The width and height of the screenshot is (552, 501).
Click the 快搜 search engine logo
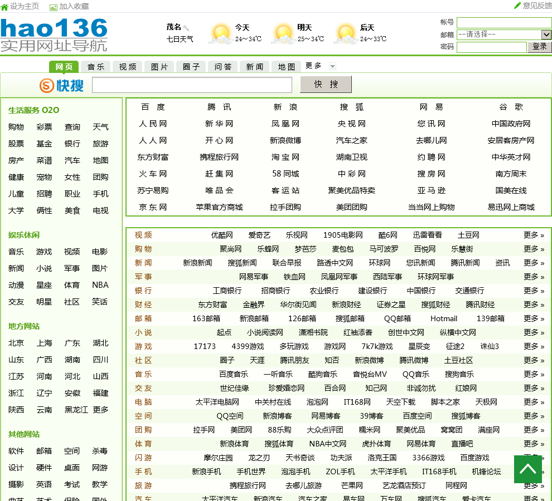tap(61, 85)
